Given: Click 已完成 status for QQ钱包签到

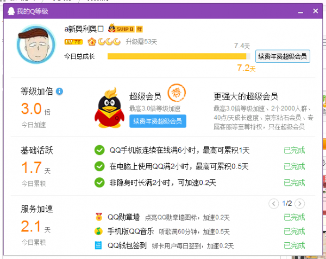Looking at the screenshot, I should coord(294,245).
